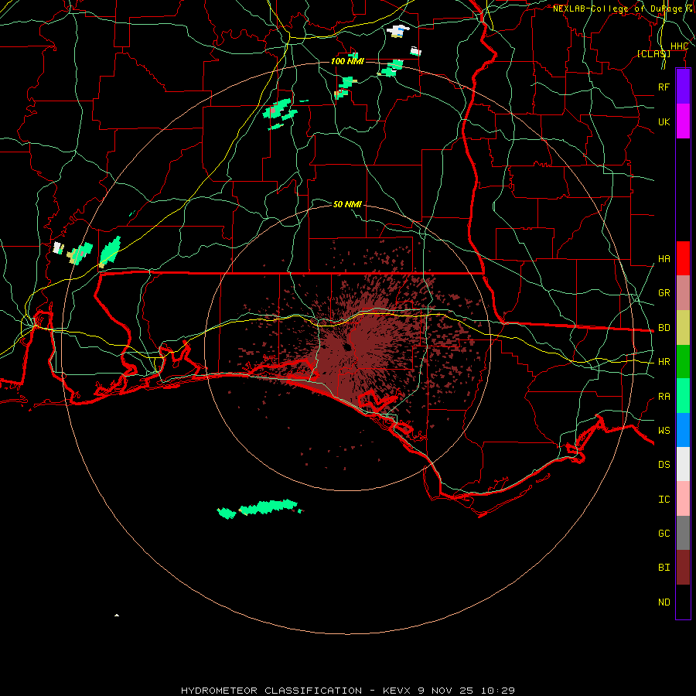Click the UK legend label
Viewport: 696px width, 696px height.
(664, 121)
